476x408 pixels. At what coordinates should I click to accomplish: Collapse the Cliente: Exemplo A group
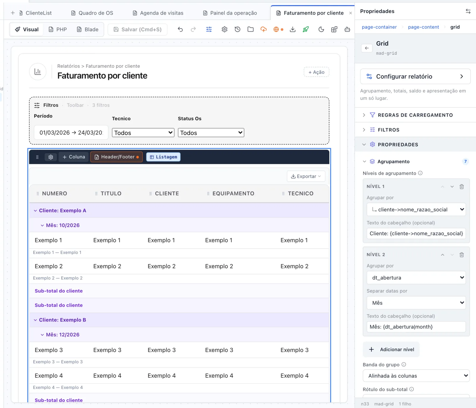tap(35, 211)
